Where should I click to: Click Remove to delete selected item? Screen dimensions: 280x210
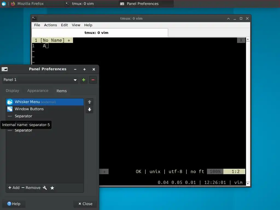pyautogui.click(x=31, y=188)
